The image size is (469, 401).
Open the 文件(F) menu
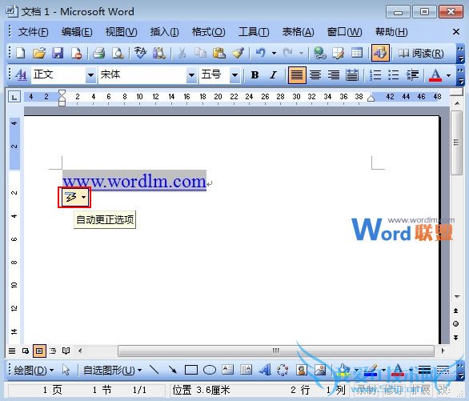point(33,32)
